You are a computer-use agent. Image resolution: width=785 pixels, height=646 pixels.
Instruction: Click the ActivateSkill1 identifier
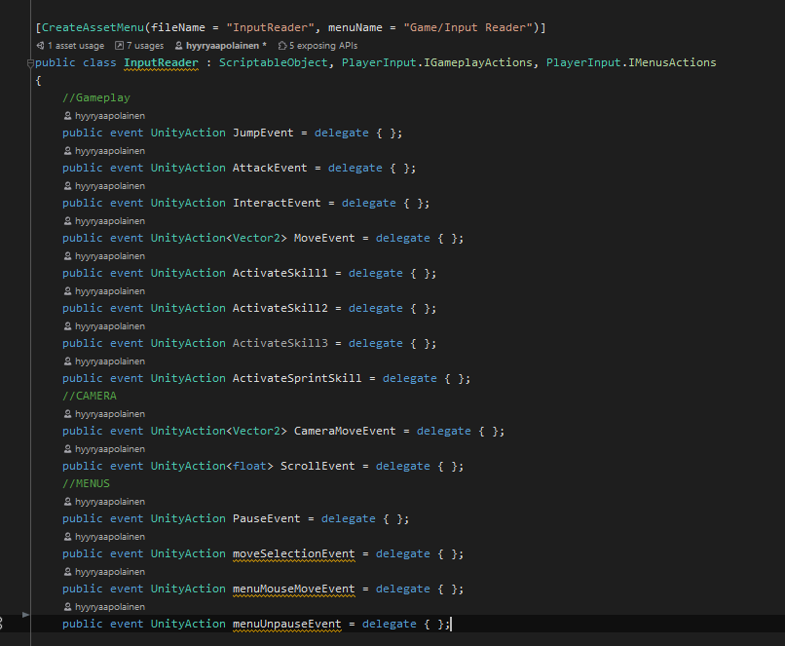click(280, 273)
